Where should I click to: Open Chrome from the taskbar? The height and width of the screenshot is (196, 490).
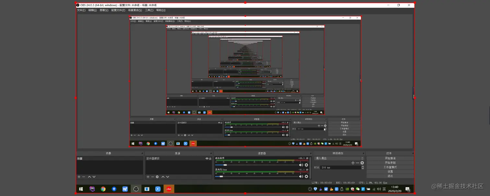(x=103, y=189)
